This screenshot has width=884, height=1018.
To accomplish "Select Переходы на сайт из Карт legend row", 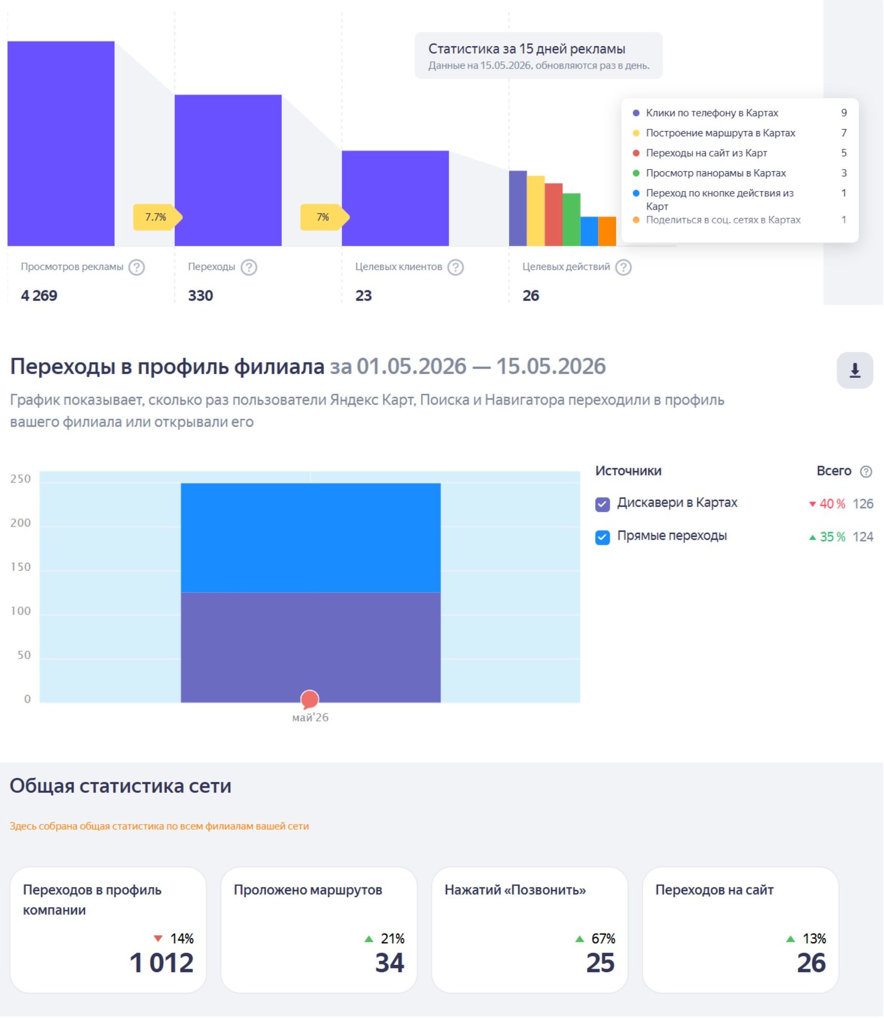I will (740, 153).
